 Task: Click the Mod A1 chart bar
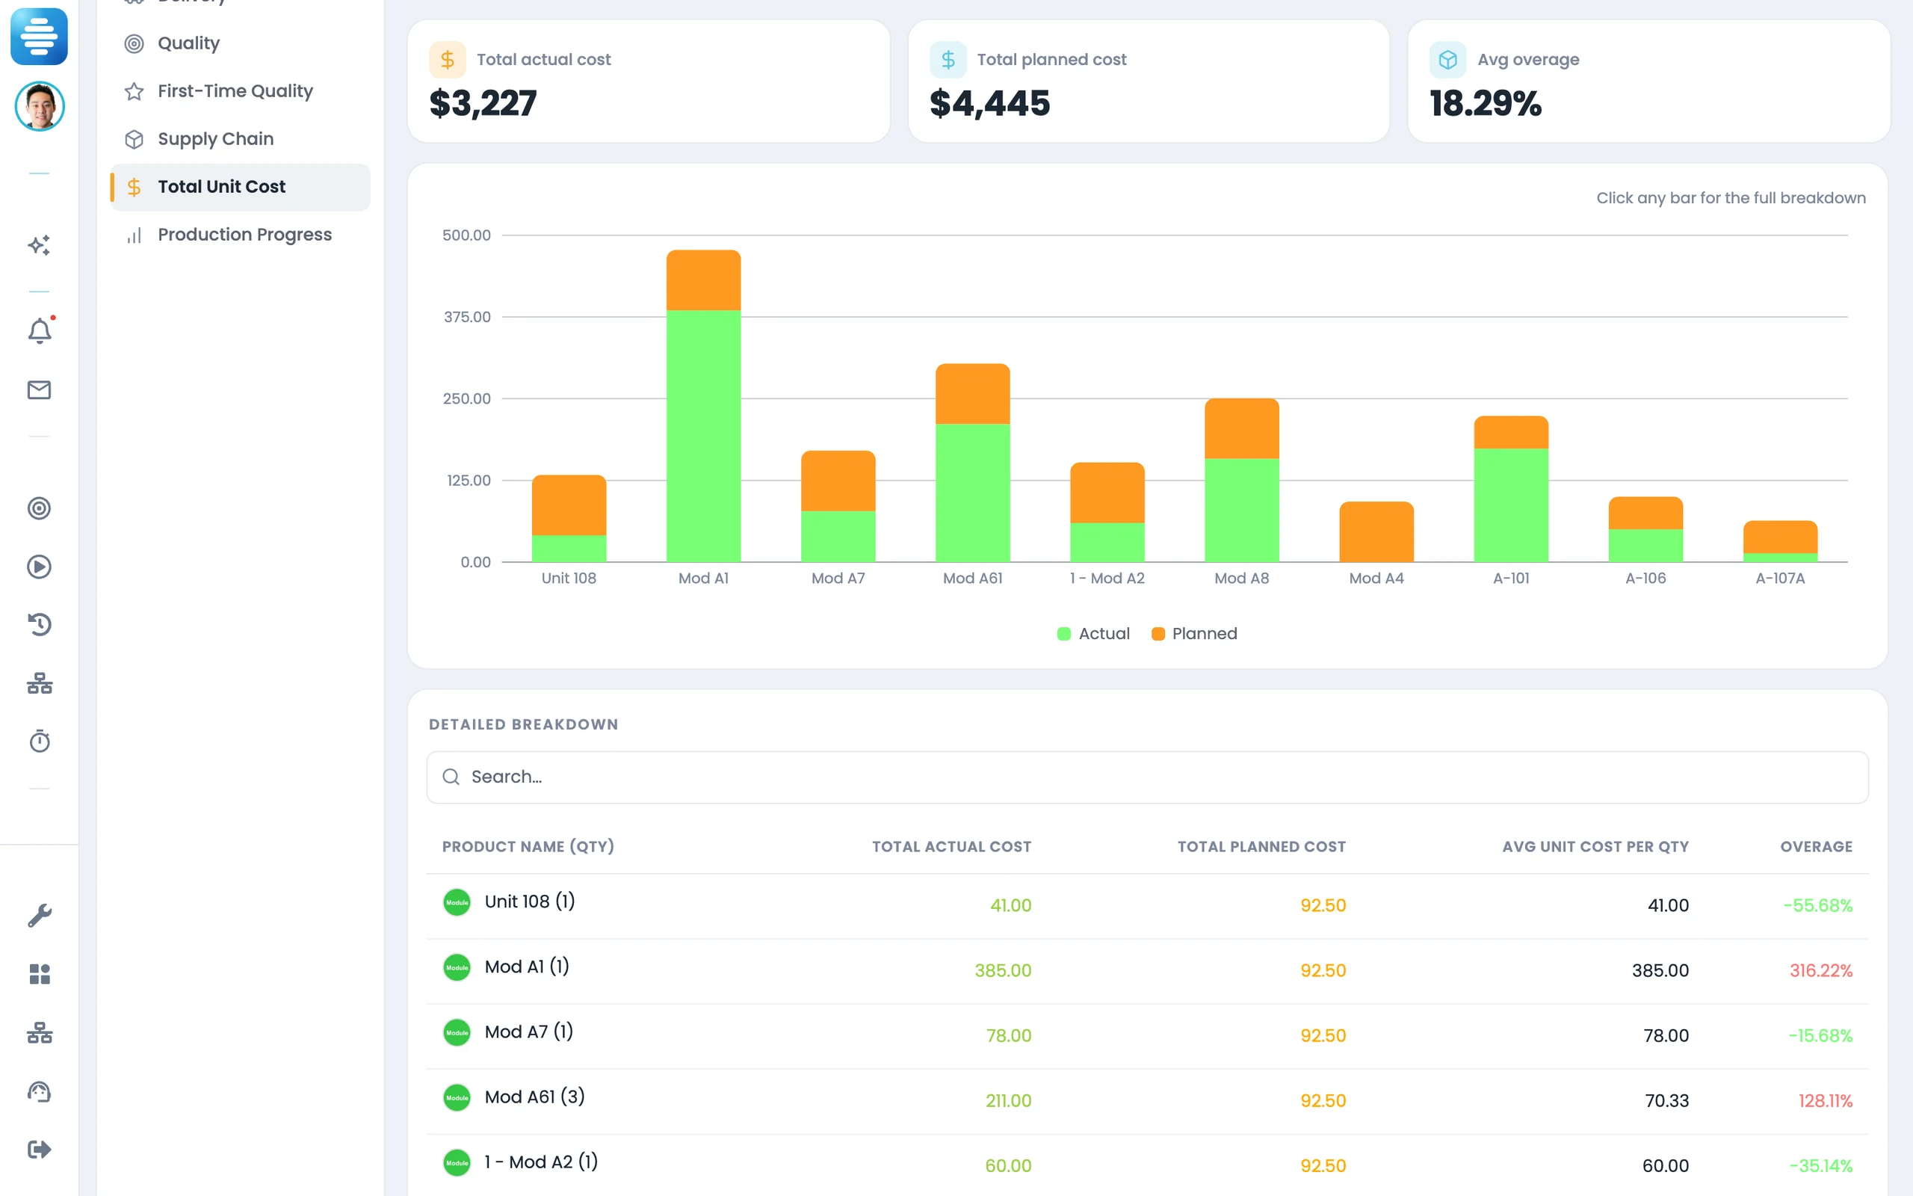[703, 406]
